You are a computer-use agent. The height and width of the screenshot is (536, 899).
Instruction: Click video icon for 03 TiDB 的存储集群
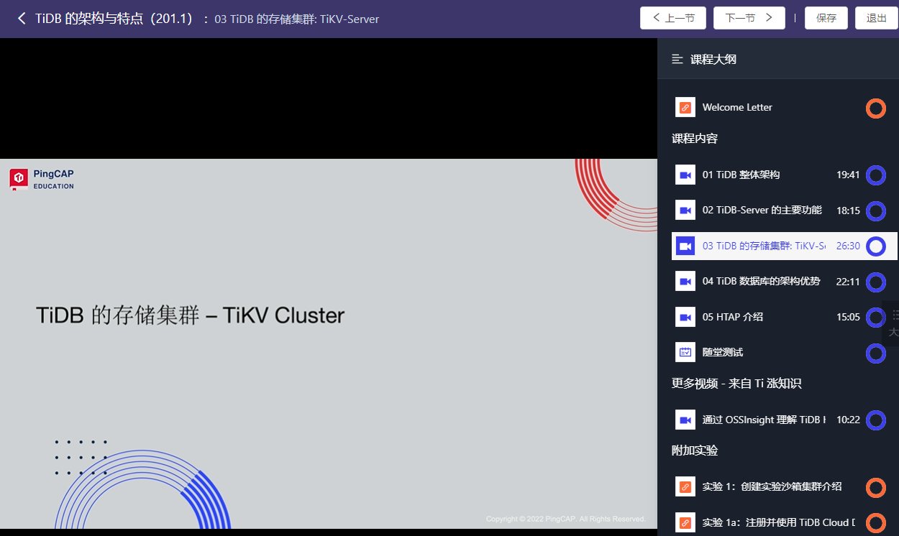pos(685,246)
